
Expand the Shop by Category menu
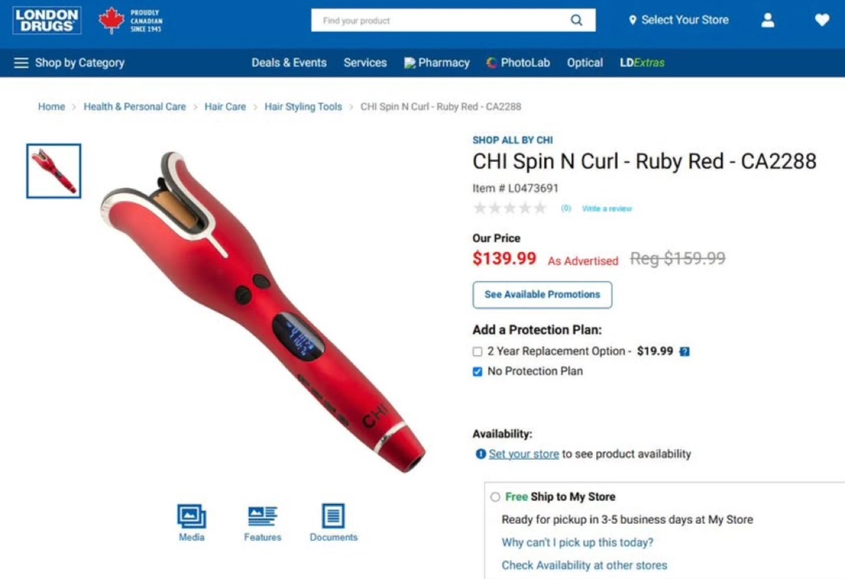click(69, 63)
